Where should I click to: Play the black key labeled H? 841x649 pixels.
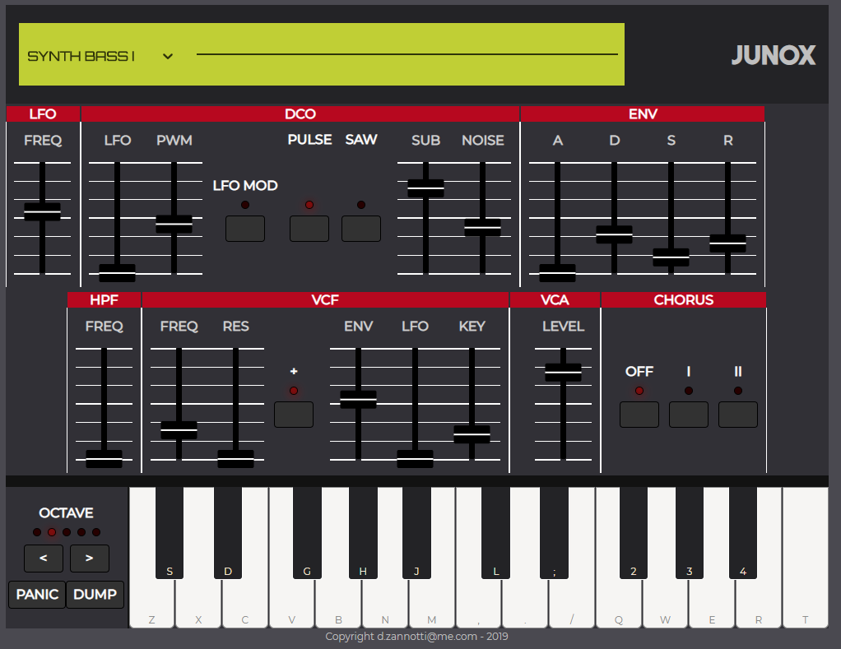coord(363,533)
